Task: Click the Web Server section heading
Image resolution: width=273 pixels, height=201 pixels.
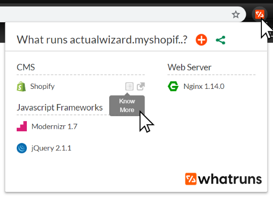Action: (190, 67)
